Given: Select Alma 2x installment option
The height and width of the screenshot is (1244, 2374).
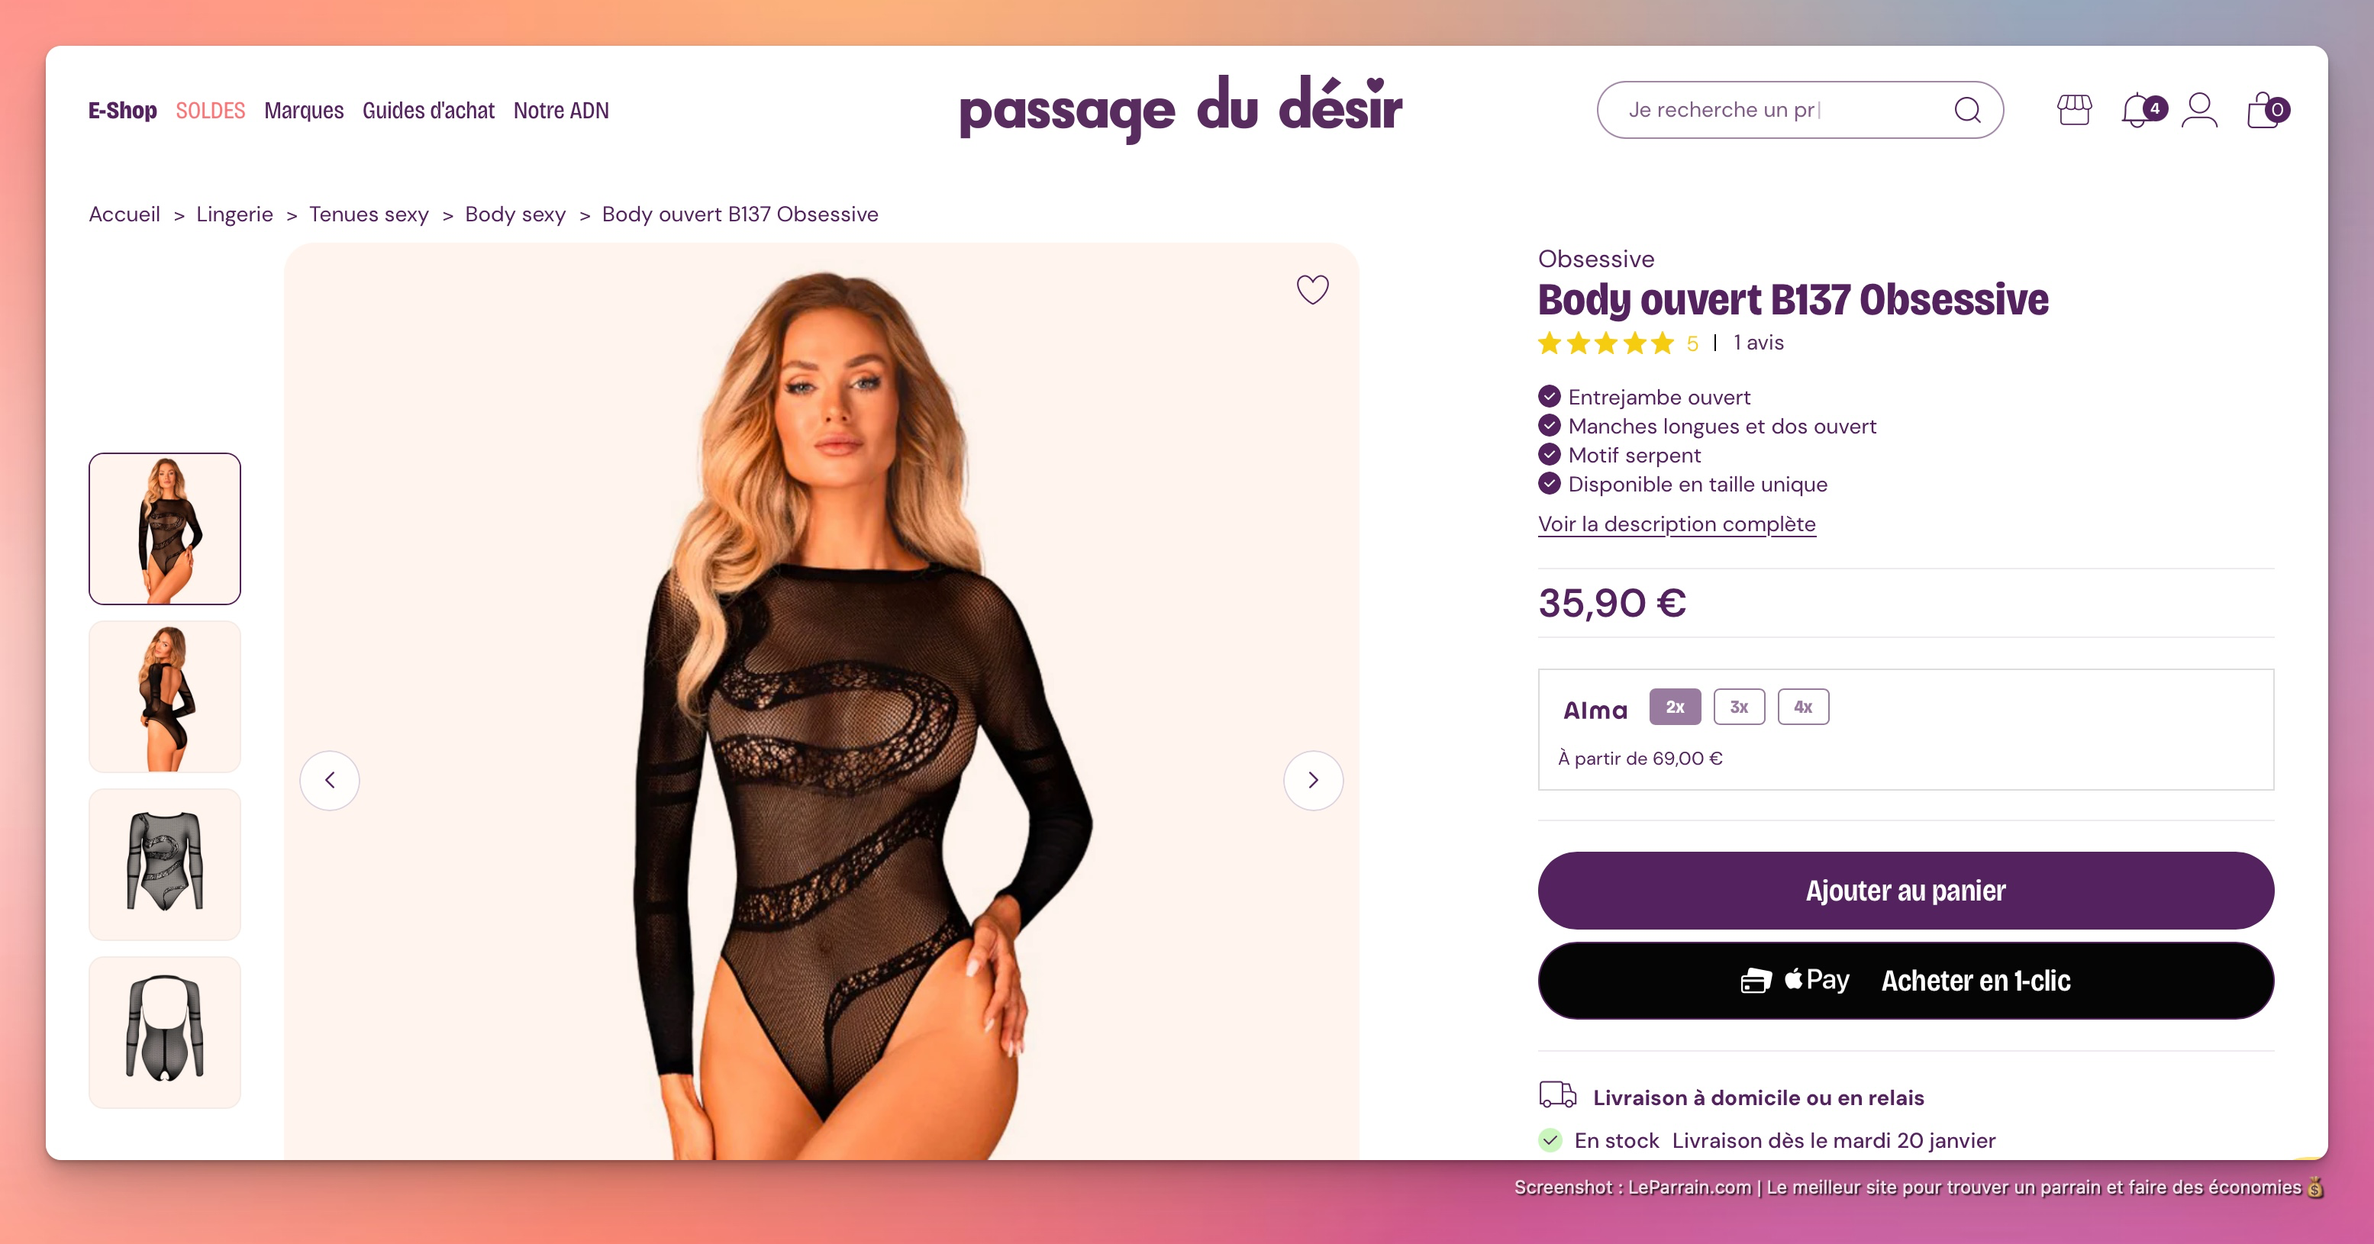Looking at the screenshot, I should tap(1675, 707).
